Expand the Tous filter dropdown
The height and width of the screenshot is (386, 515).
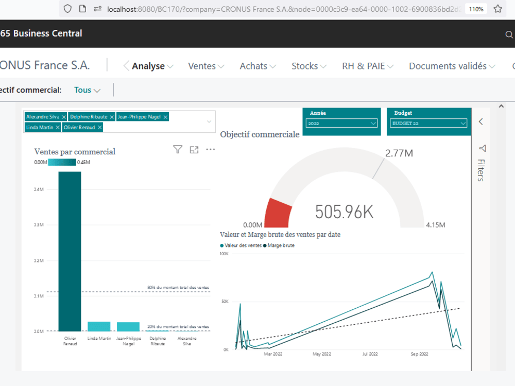tap(87, 90)
